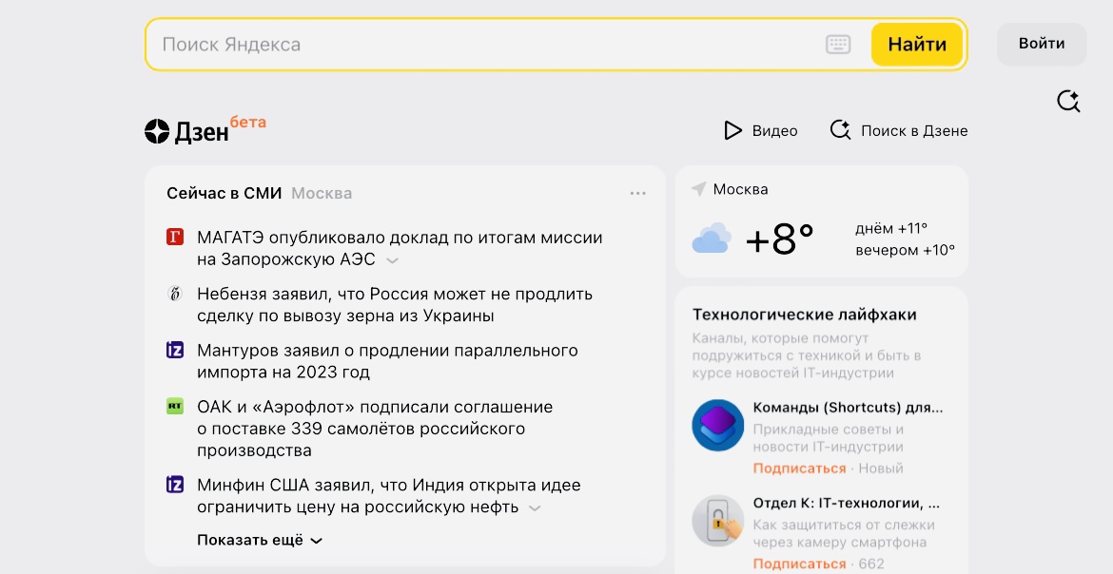Click the Izvestia icon beside Минфин США news

175,485
